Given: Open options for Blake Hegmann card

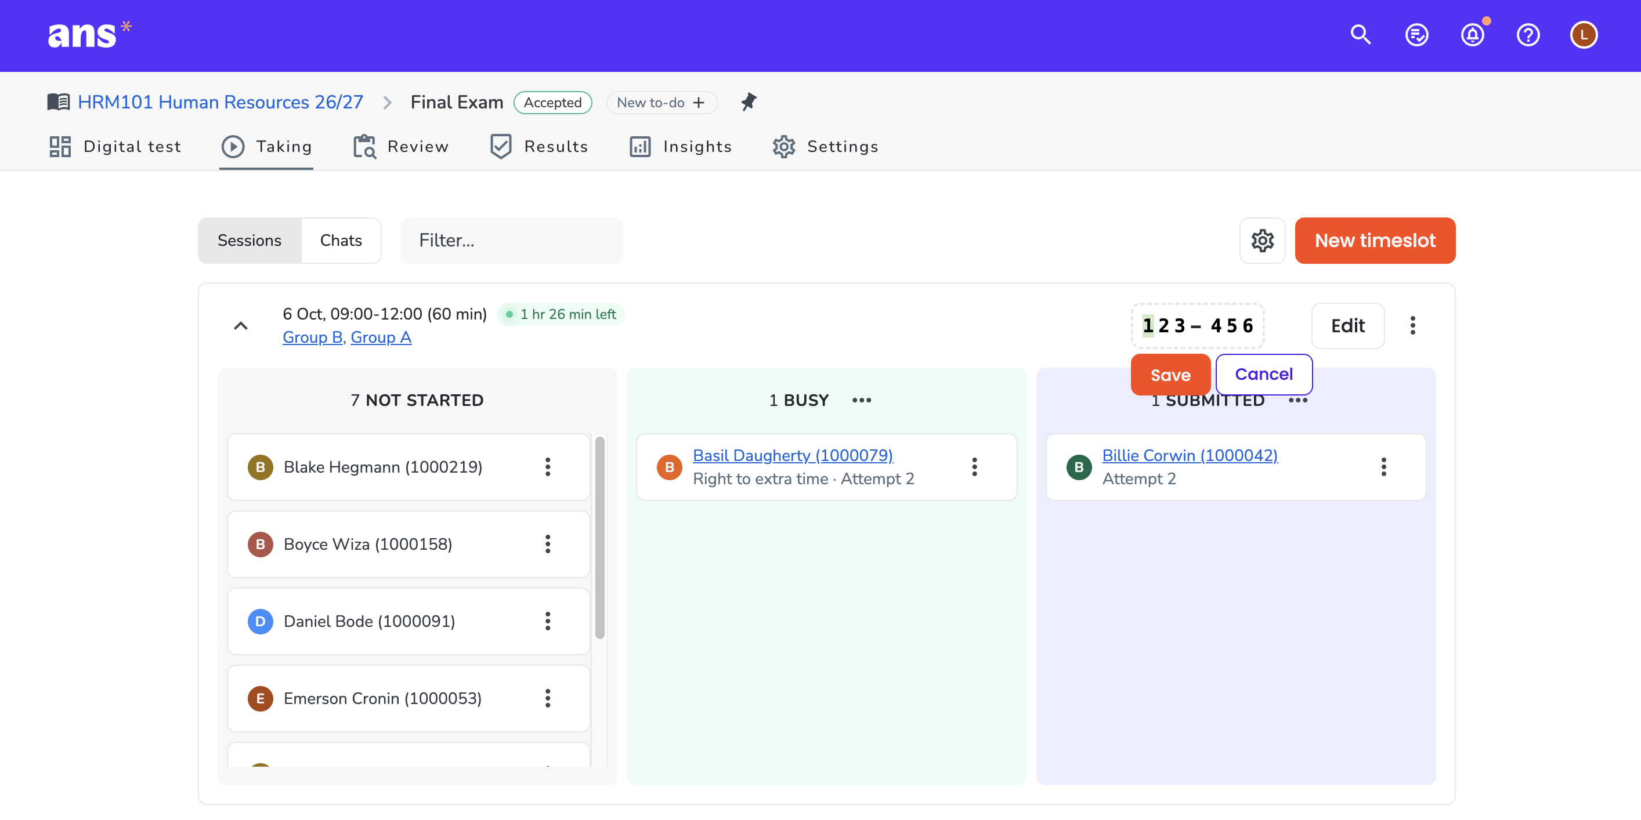Looking at the screenshot, I should pyautogui.click(x=547, y=467).
